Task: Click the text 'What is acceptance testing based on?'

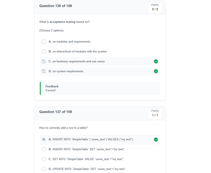Action: point(64,22)
